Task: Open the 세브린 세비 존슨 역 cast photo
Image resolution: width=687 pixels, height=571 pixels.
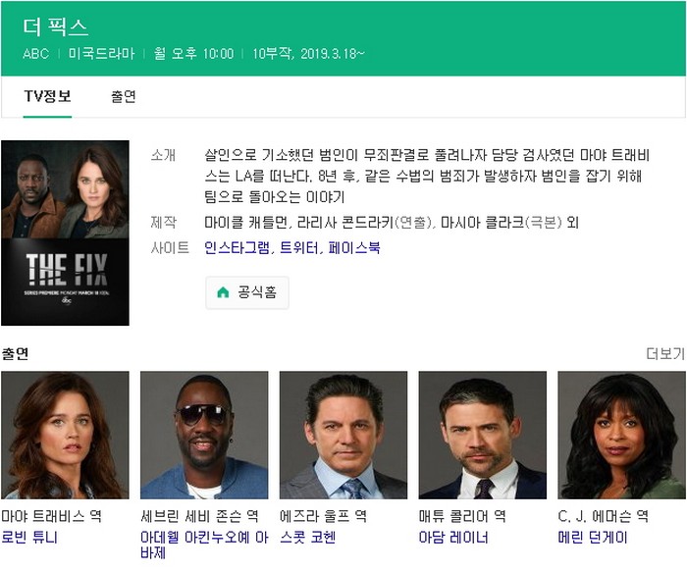Action: 204,435
